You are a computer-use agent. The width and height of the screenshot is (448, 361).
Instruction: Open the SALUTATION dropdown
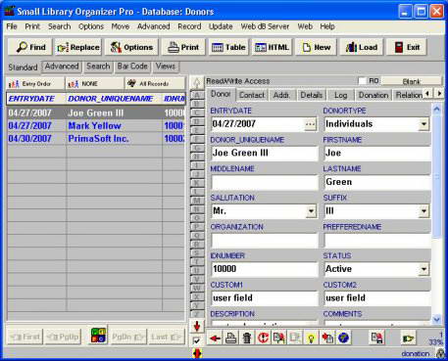pos(311,211)
